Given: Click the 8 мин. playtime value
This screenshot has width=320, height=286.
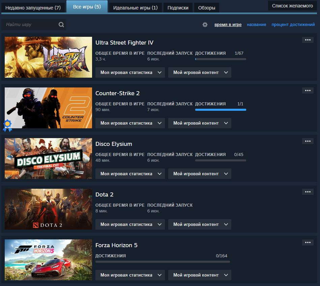Looking at the screenshot, I should point(101,211).
